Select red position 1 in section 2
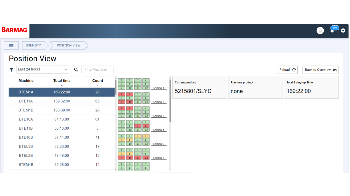Screen dimensions: 350x196 point(122,94)
